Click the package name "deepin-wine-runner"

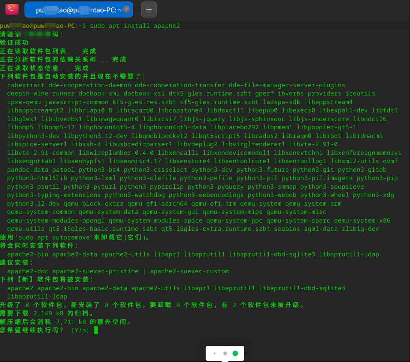(x=41, y=94)
